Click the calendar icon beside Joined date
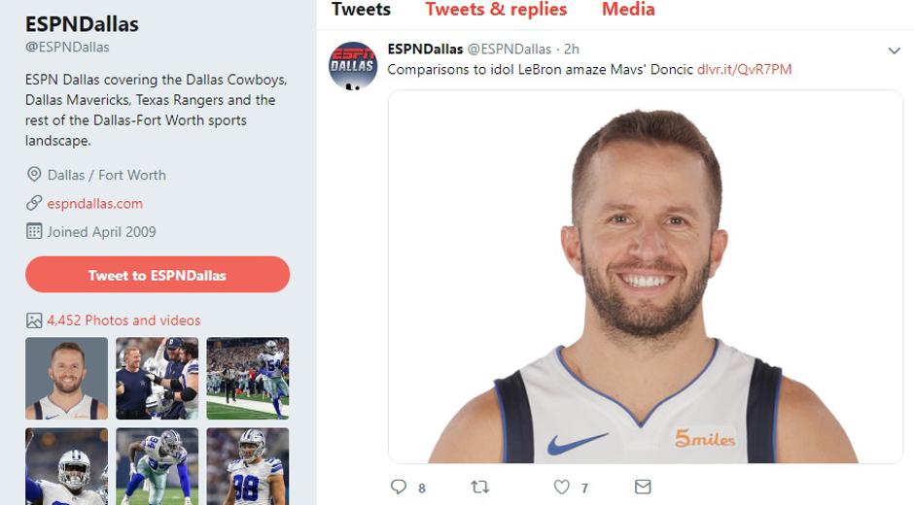Viewport: 914px width, 505px height. (x=34, y=232)
